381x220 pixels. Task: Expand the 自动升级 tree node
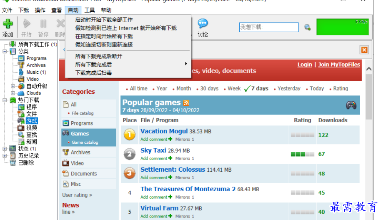pos(13,86)
